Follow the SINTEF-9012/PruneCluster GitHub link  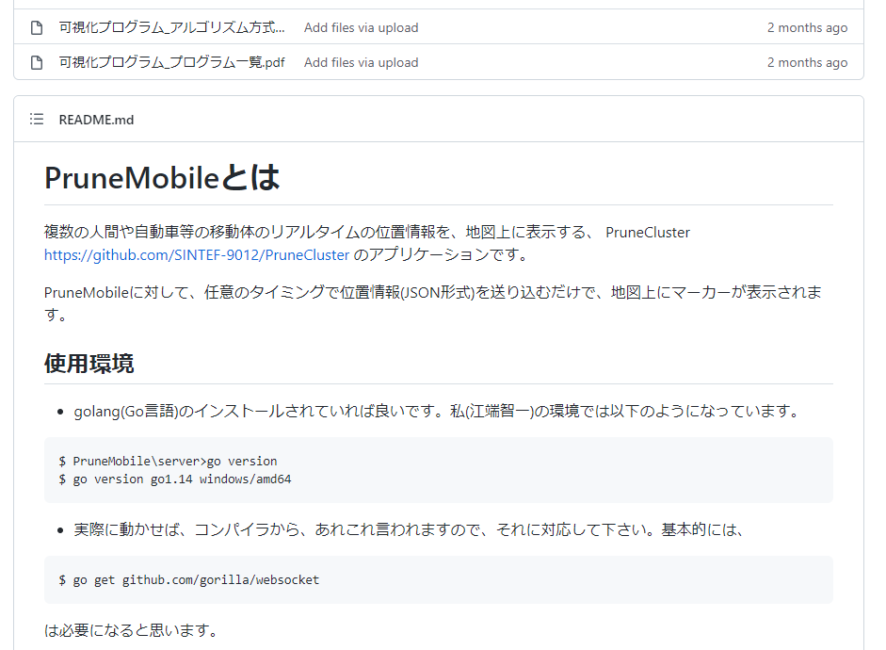click(197, 254)
